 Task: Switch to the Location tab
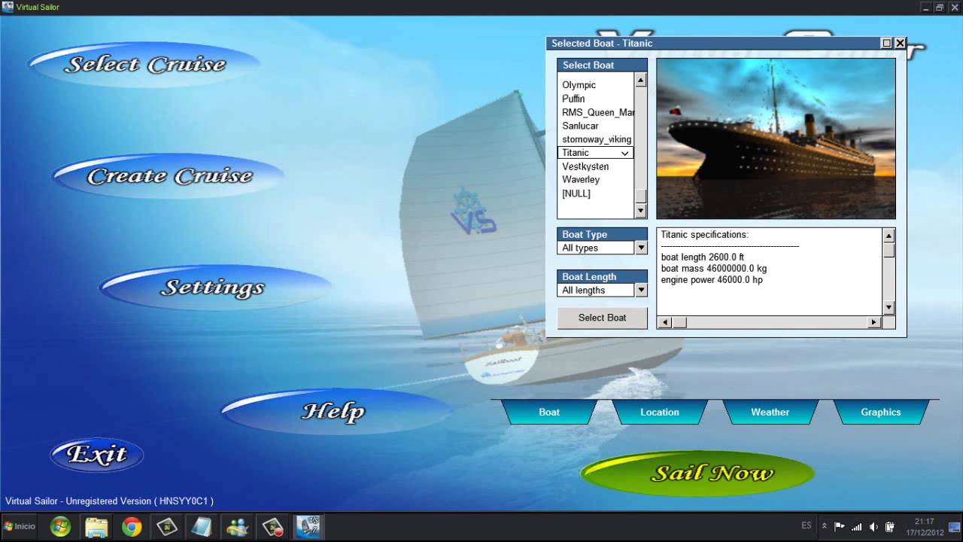[x=660, y=412]
